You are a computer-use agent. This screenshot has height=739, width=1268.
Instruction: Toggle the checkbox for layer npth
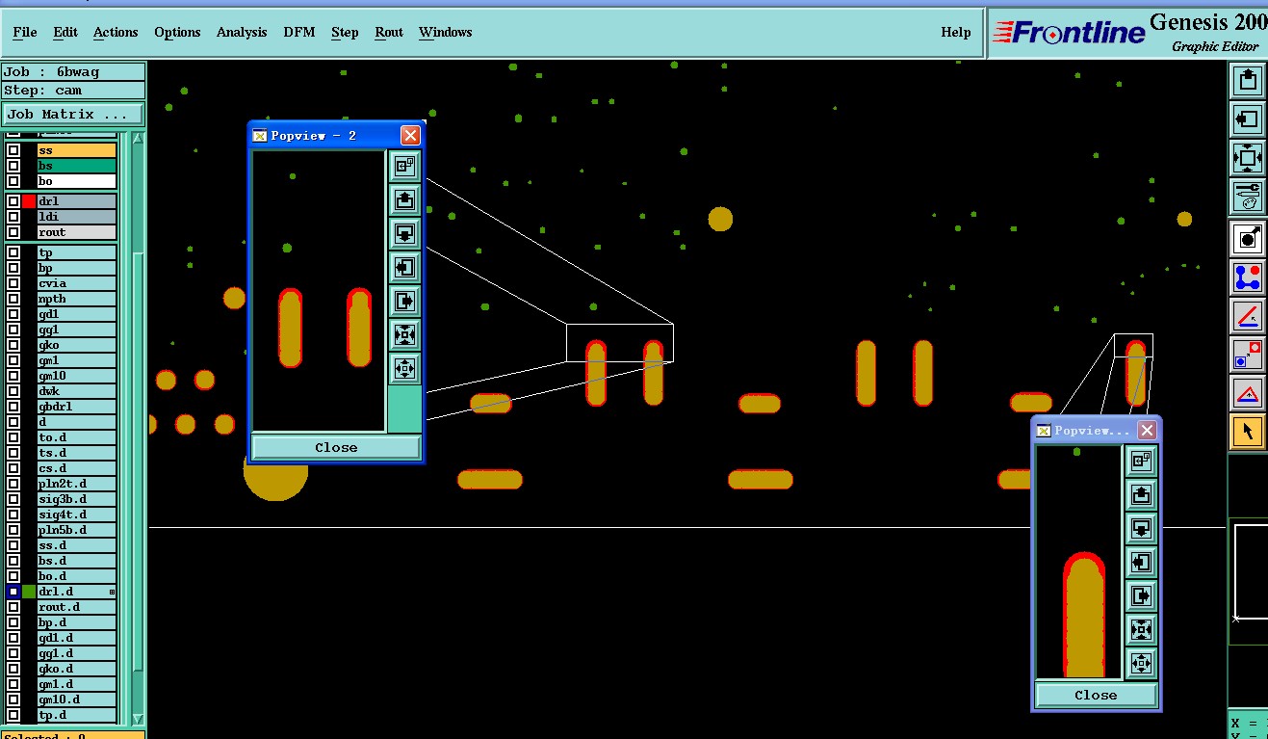click(13, 299)
